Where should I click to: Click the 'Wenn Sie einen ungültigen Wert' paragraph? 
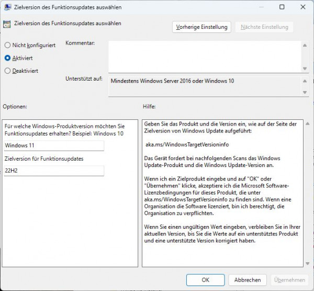pos(222,234)
